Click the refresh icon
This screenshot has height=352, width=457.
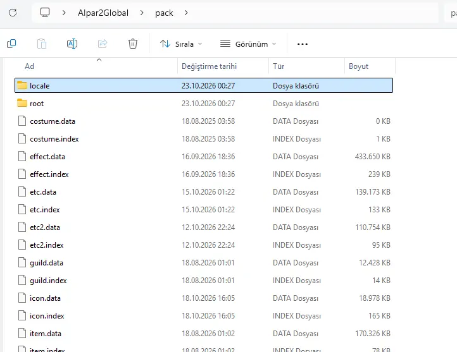click(x=13, y=13)
